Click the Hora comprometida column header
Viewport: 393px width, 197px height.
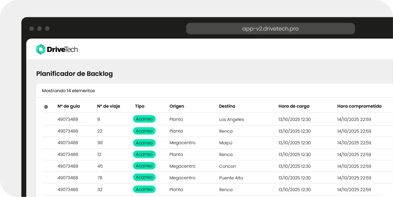pos(360,106)
